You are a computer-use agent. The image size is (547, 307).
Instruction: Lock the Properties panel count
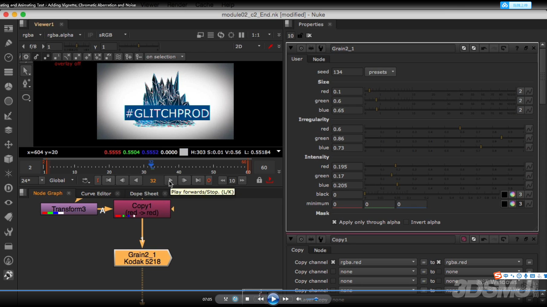[x=300, y=36]
